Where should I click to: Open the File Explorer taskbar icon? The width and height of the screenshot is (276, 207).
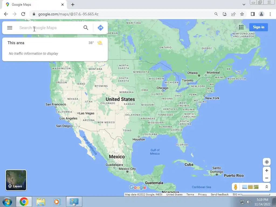[x=41, y=202]
